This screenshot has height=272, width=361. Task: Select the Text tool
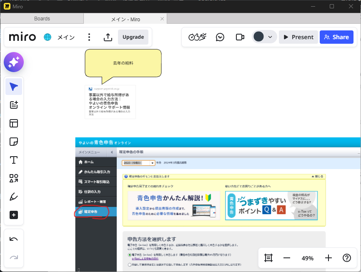[x=14, y=160]
